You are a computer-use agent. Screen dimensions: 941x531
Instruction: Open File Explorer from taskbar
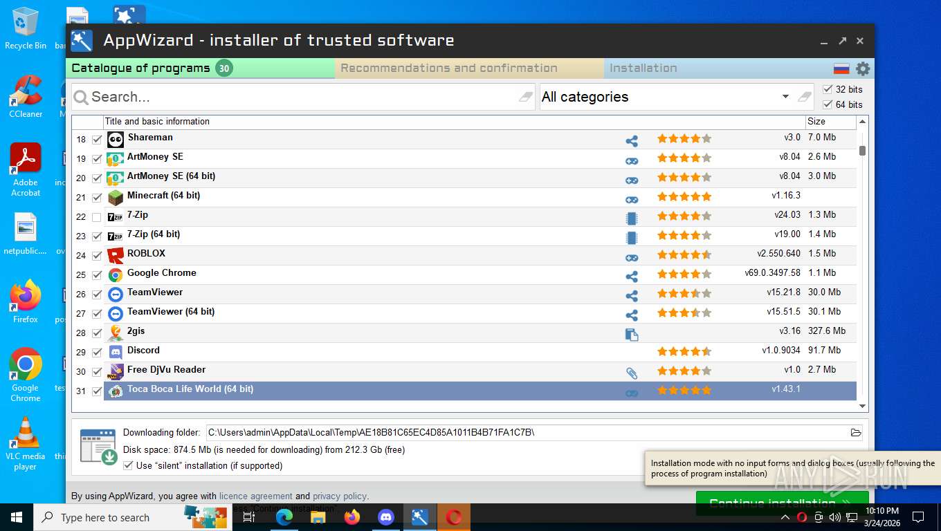click(x=318, y=517)
